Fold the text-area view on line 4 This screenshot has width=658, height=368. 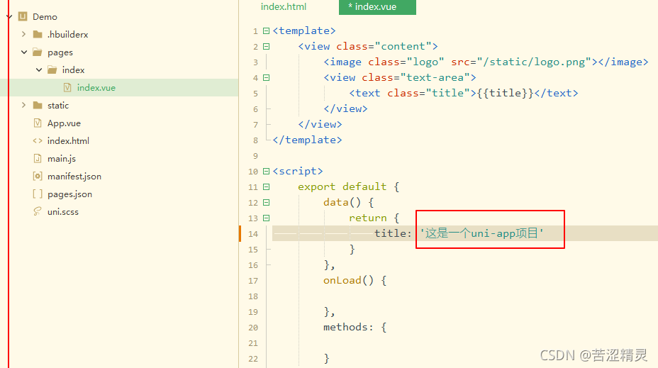[266, 77]
